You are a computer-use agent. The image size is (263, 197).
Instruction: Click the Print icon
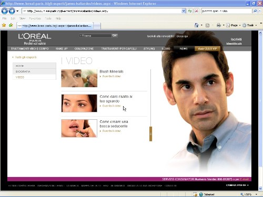[x=219, y=25]
